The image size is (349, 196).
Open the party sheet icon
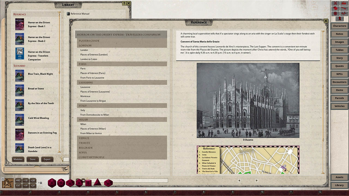click(344, 3)
